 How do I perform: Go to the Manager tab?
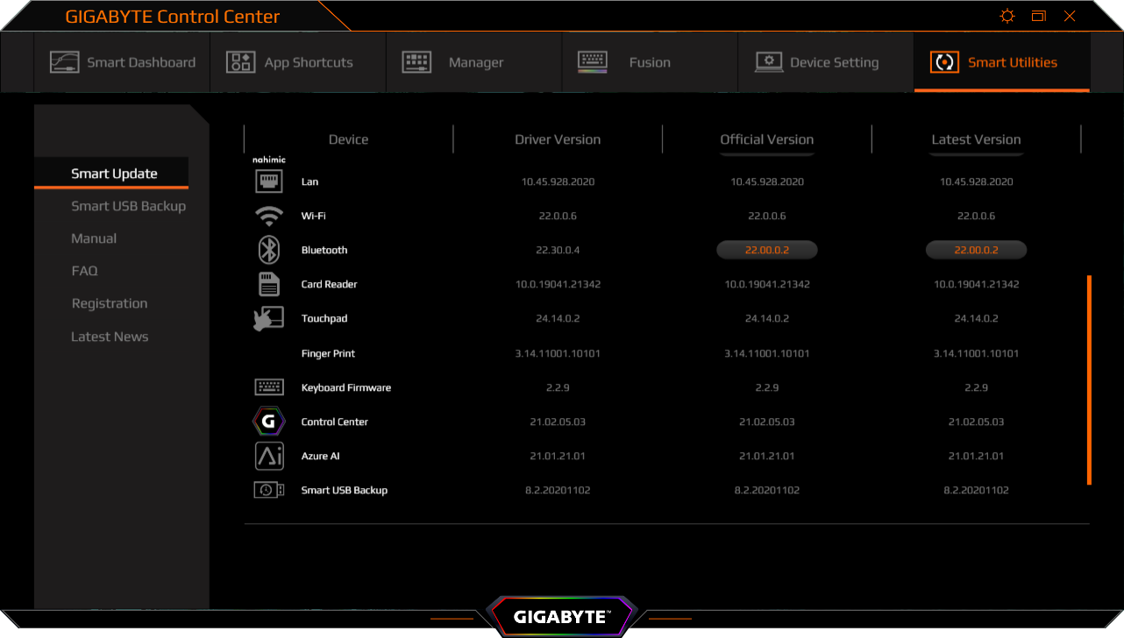(x=474, y=62)
